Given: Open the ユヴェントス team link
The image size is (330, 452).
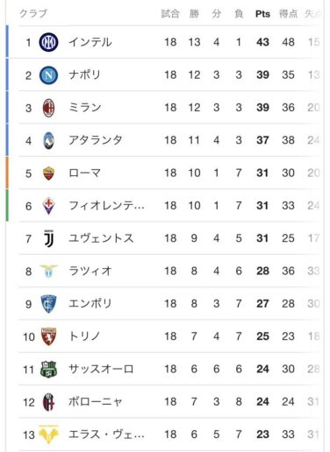Looking at the screenshot, I should pos(101,238).
